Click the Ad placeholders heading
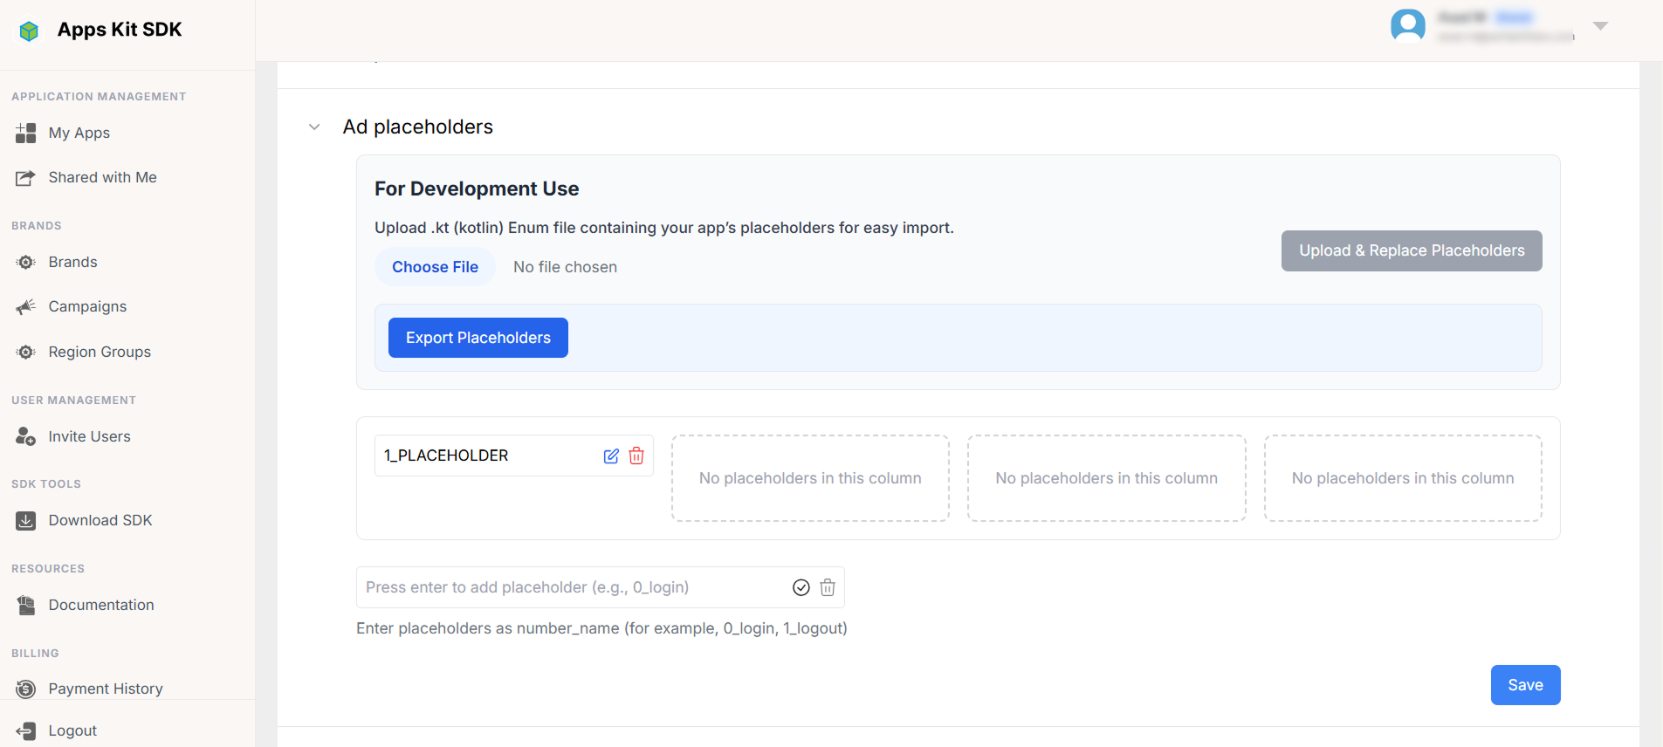 pos(418,127)
